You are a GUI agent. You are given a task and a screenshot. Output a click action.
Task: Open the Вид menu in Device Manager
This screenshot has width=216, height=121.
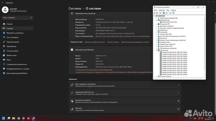tap(168, 10)
